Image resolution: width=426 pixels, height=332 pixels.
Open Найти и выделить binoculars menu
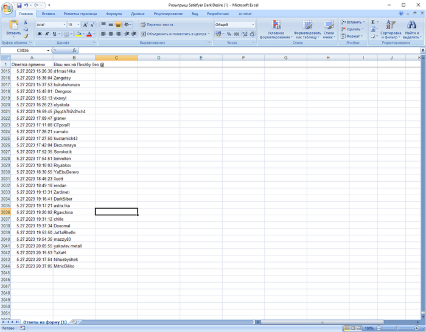412,29
